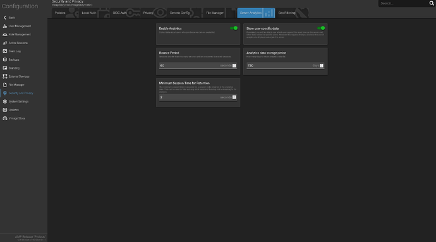Open Vintage Story gamepad icon
Screen dimensions: 436x242
[x=4, y=118]
